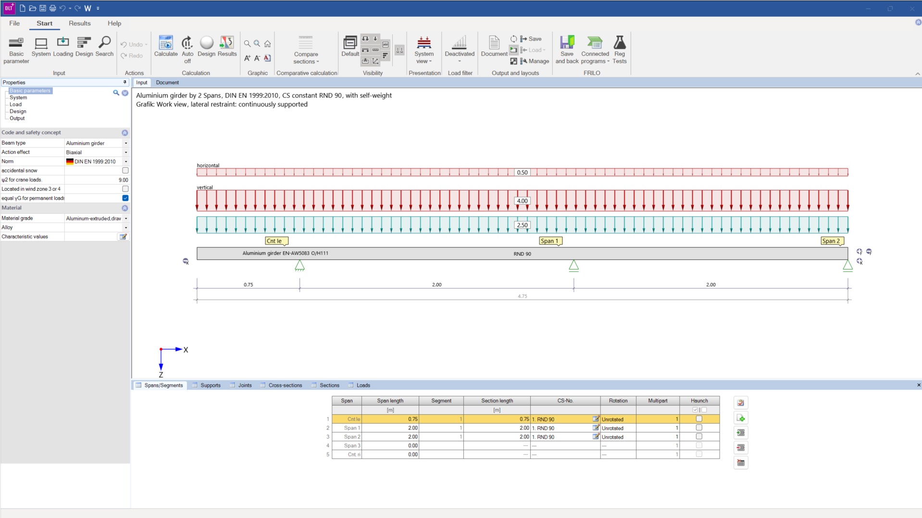Click the Span 1 label on girder

(x=550, y=241)
